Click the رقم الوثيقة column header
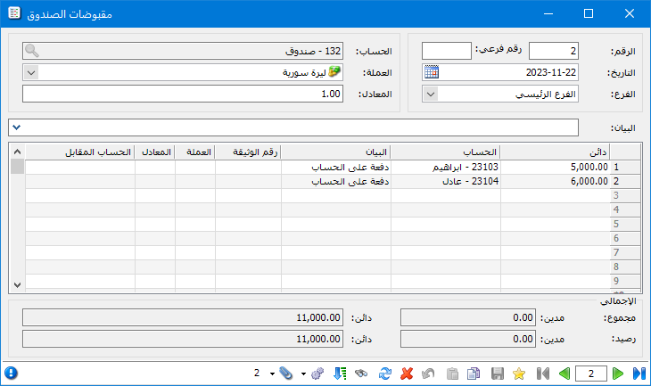Screen dimensions: 651x386 (248, 152)
